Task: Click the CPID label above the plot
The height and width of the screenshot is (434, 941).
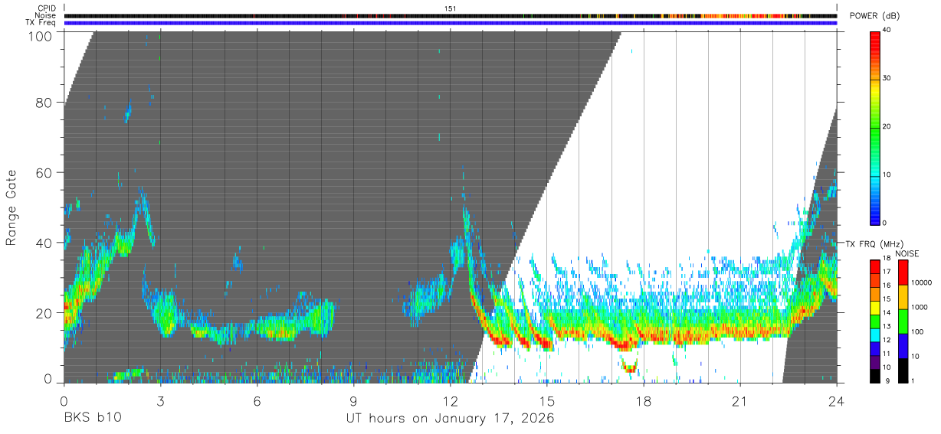Action: tap(46, 8)
